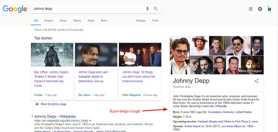Click the Top stories heading

click(x=43, y=38)
